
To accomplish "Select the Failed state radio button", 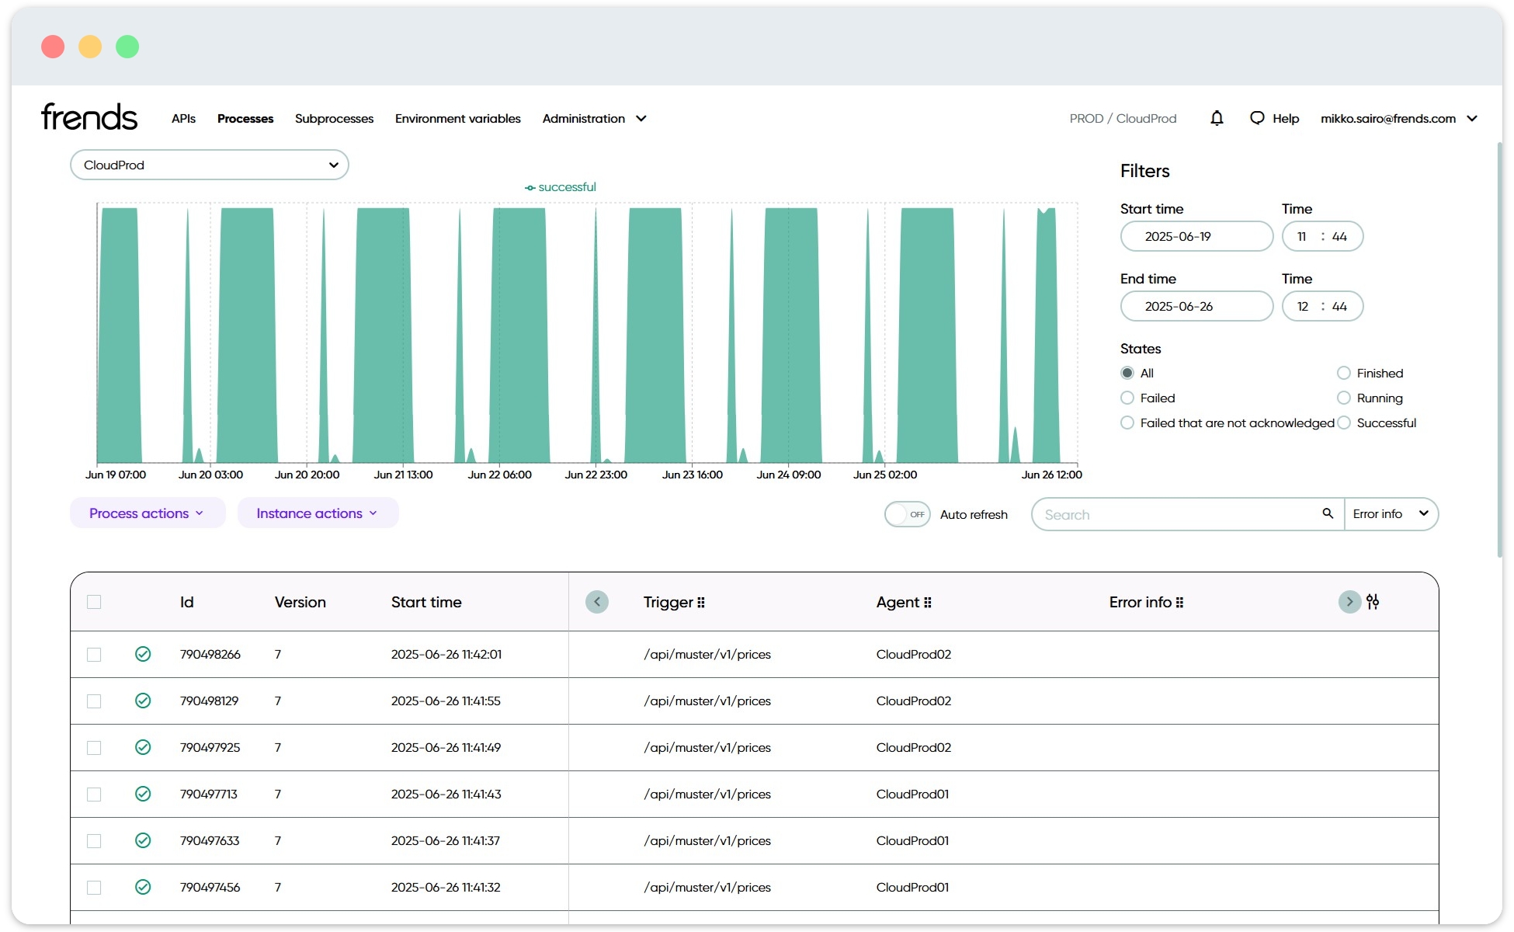I will (1127, 398).
